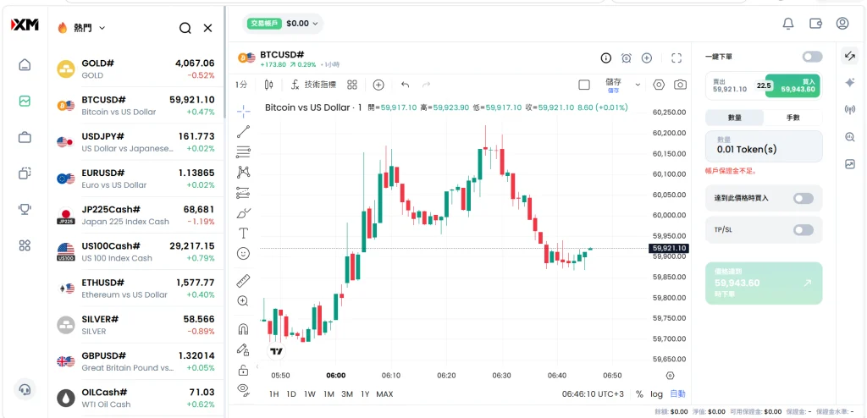
Task: Activate the zoom-in magnifier tool
Action: pyautogui.click(x=243, y=300)
